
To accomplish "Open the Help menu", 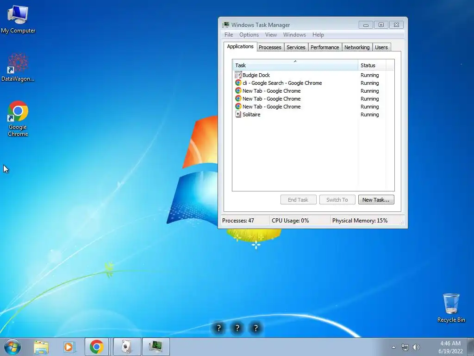I will pyautogui.click(x=318, y=34).
